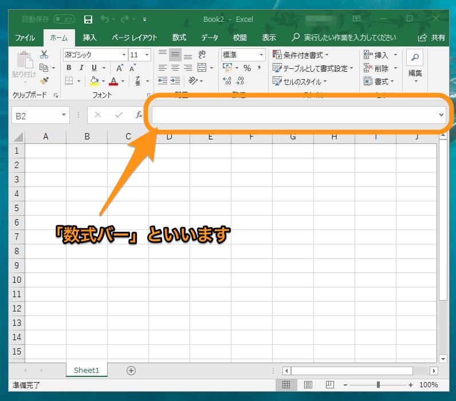Toggle Italic formatting
The height and width of the screenshot is (401, 456).
(x=81, y=68)
